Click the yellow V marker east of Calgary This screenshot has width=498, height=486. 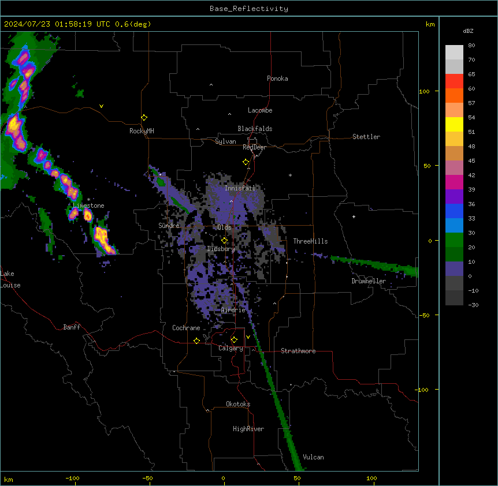pyautogui.click(x=248, y=337)
